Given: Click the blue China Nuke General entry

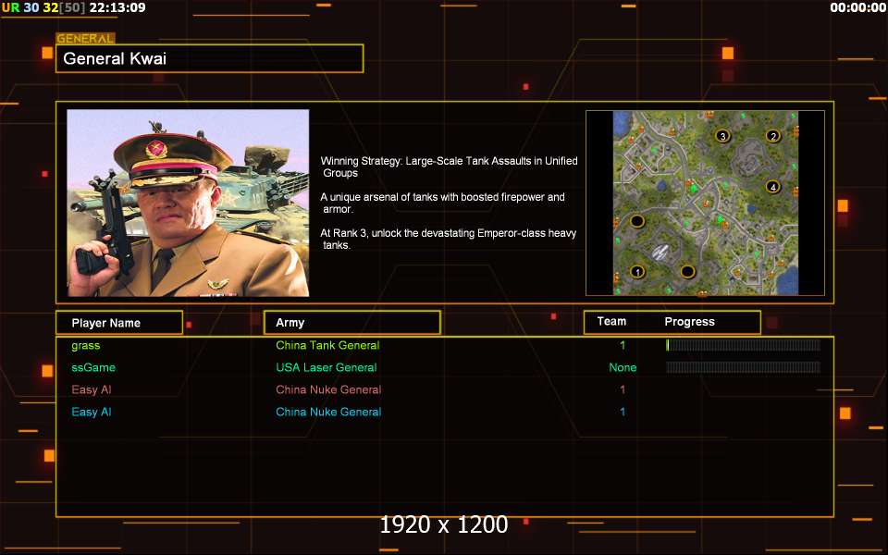Looking at the screenshot, I should (328, 412).
